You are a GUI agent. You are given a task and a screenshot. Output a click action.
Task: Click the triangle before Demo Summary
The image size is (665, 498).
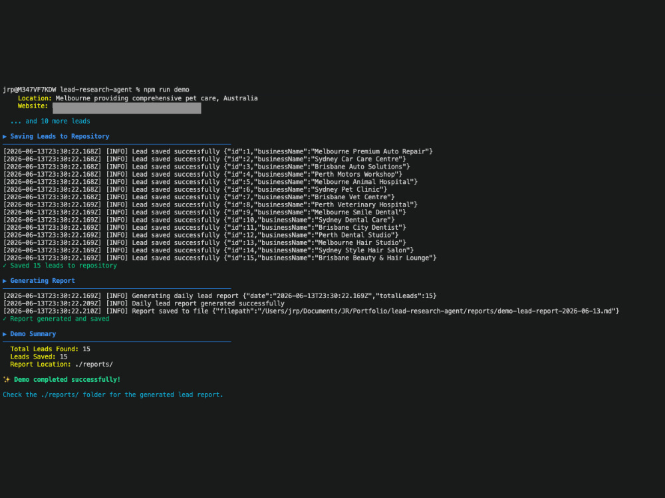coord(5,334)
